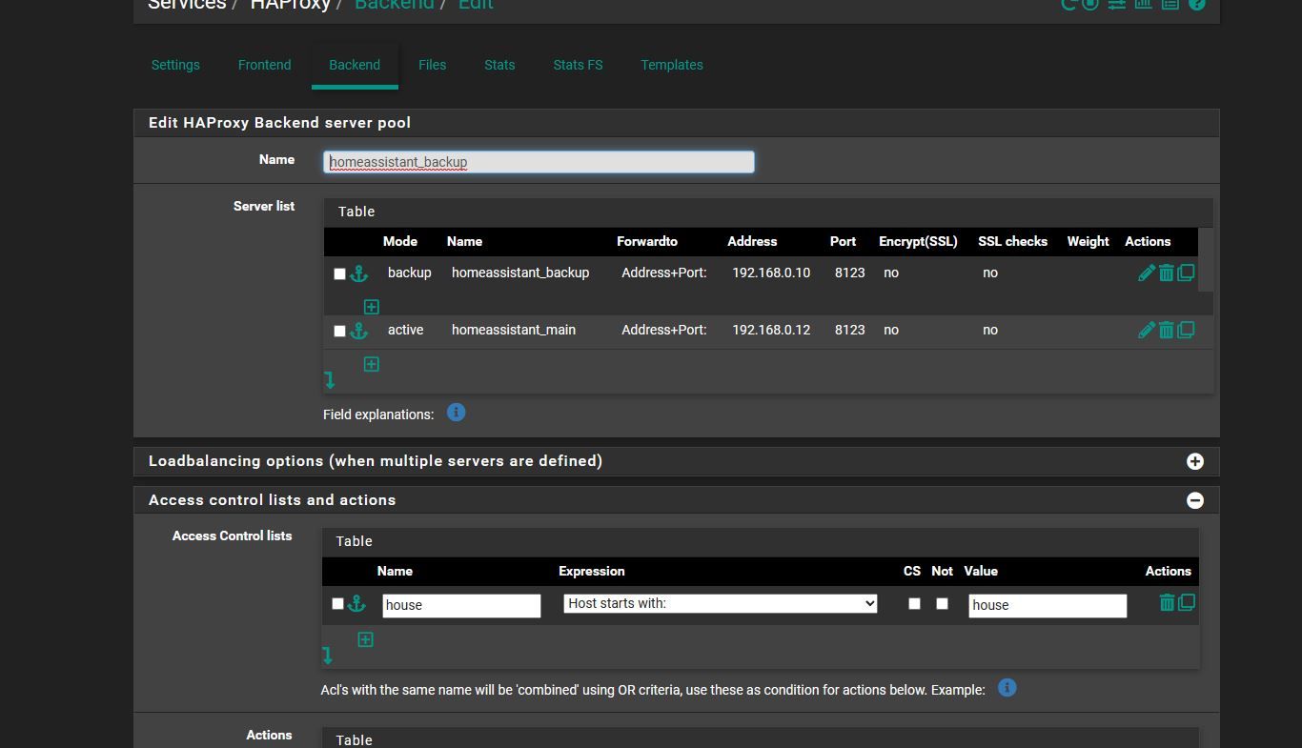Screen dimensions: 1302x748
Task: Expand details plus icon under homeassistant_main row
Action: [x=372, y=364]
